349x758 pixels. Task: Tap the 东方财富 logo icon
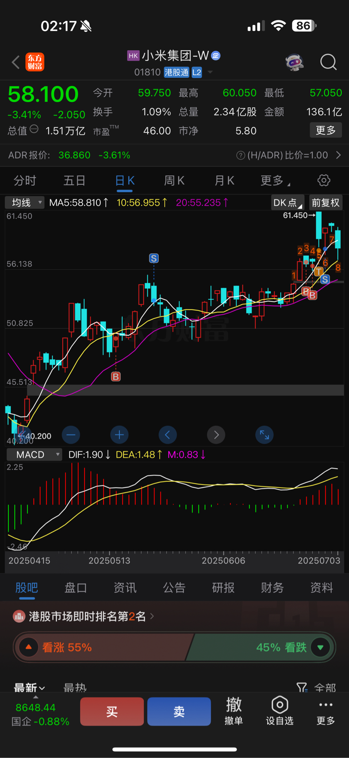point(35,62)
